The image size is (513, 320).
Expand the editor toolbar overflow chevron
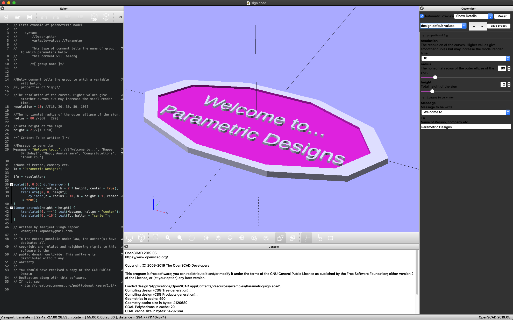coord(120,17)
